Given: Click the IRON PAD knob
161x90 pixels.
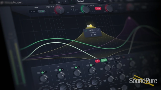Looking at the screenshot, I should [x=60, y=10].
